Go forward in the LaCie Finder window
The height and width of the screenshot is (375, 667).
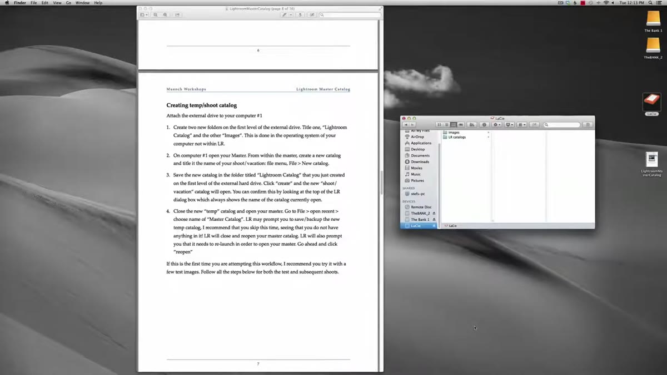coord(412,125)
